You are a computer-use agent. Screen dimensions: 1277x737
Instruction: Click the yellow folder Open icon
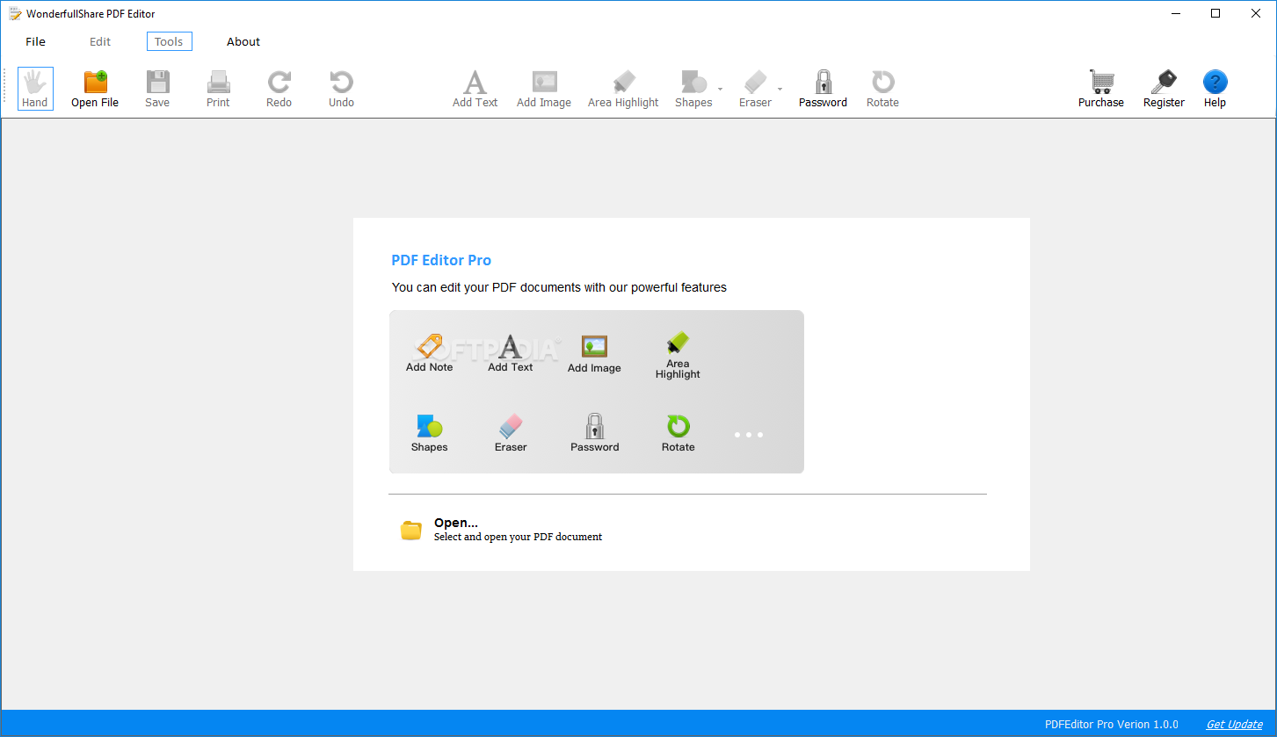[x=411, y=530]
